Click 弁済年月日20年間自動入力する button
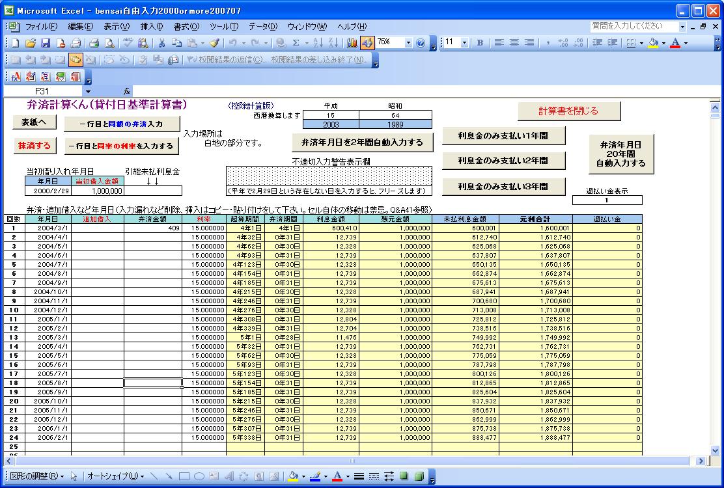 (621, 154)
